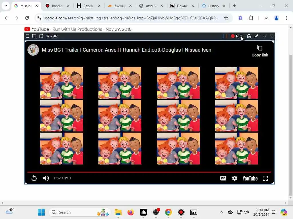
Task: Show hidden system tray icons
Action: [221, 212]
